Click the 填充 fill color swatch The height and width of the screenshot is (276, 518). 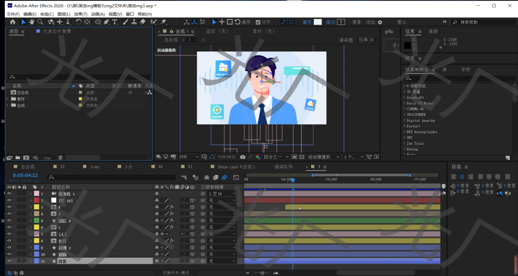click(x=318, y=22)
